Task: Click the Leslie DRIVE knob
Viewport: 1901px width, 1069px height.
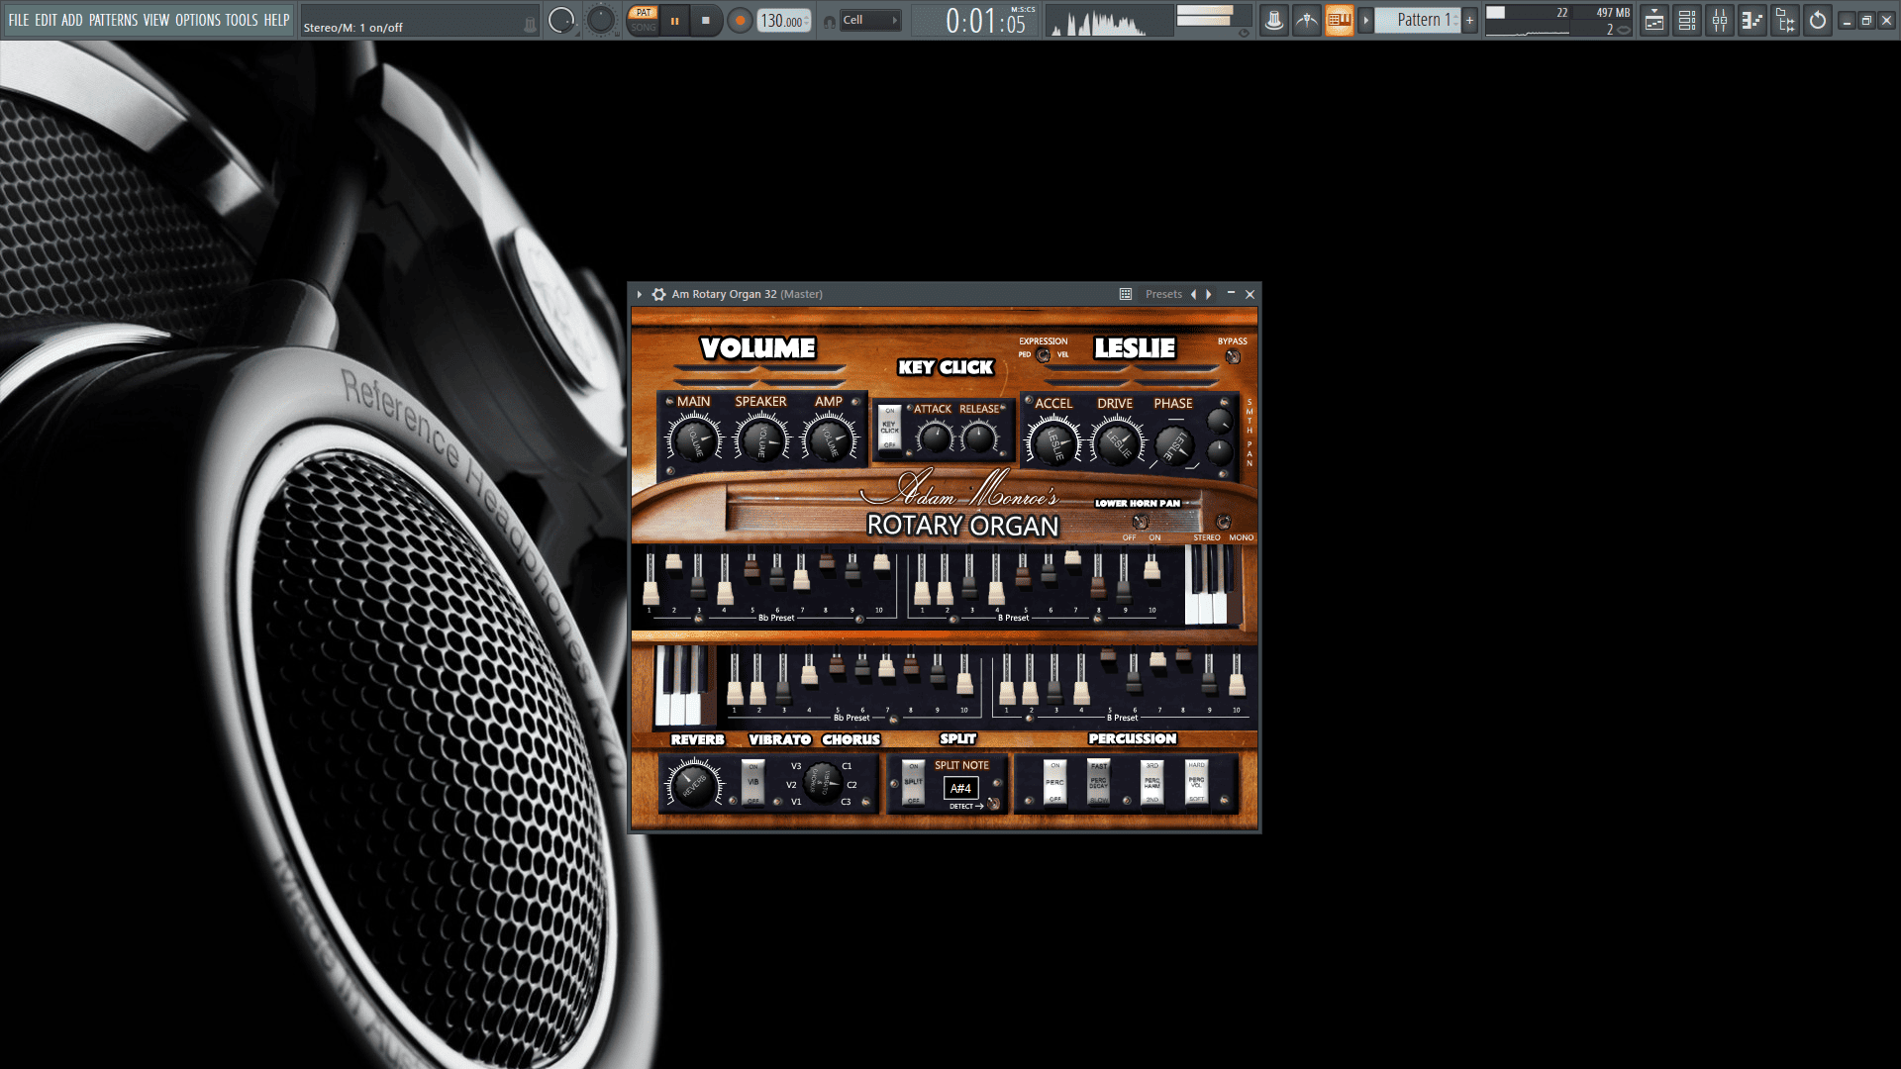Action: click(1117, 442)
